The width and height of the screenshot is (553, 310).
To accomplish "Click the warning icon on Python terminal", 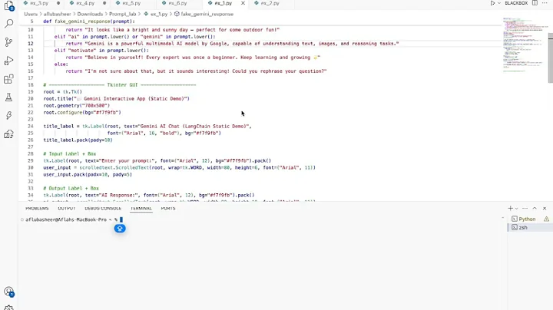I will click(x=546, y=219).
